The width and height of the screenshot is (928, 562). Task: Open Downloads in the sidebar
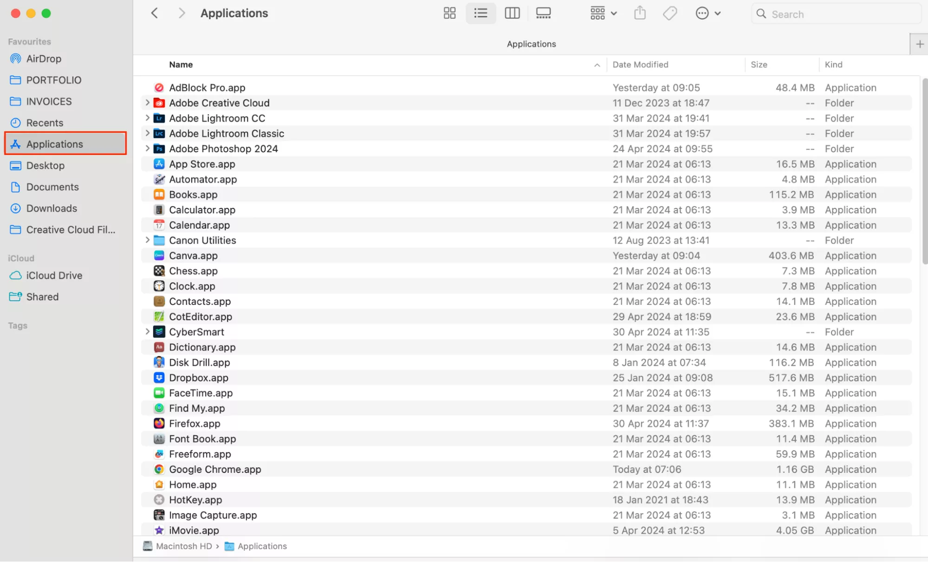coord(52,208)
